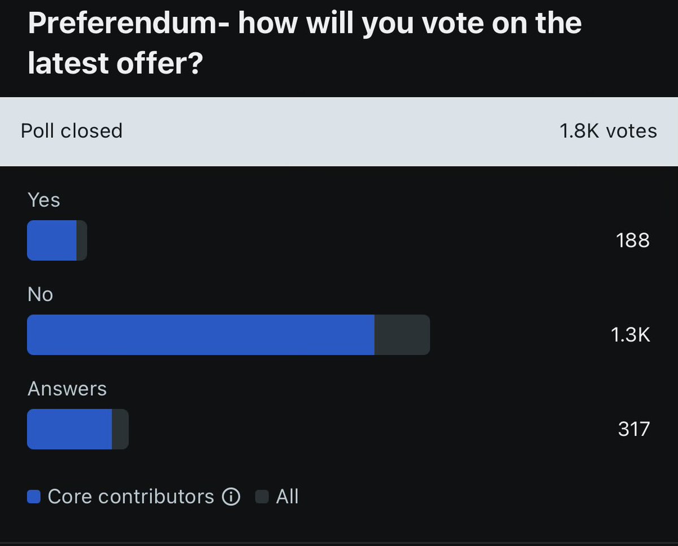Click the Core contributors info icon
This screenshot has width=678, height=546.
click(231, 497)
